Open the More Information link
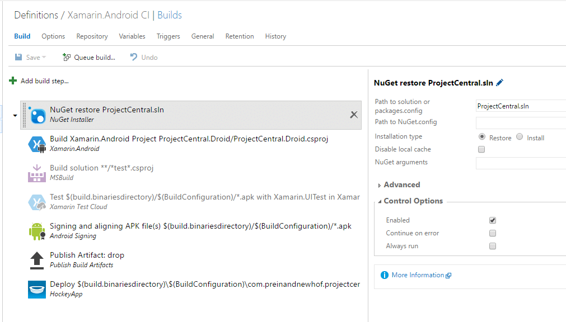 point(418,275)
